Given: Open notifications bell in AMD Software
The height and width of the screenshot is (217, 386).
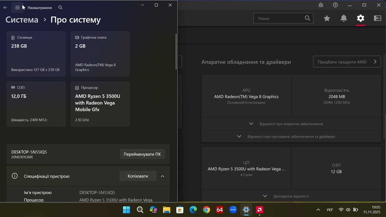Looking at the screenshot, I should coord(344,18).
